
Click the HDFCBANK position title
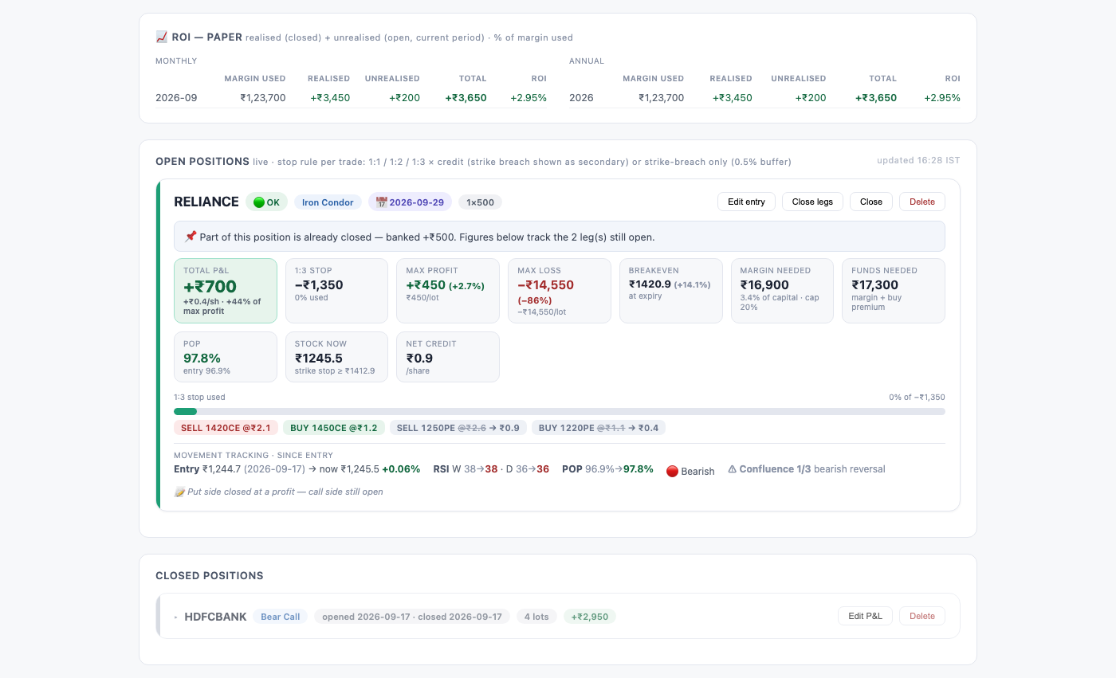pyautogui.click(x=216, y=617)
